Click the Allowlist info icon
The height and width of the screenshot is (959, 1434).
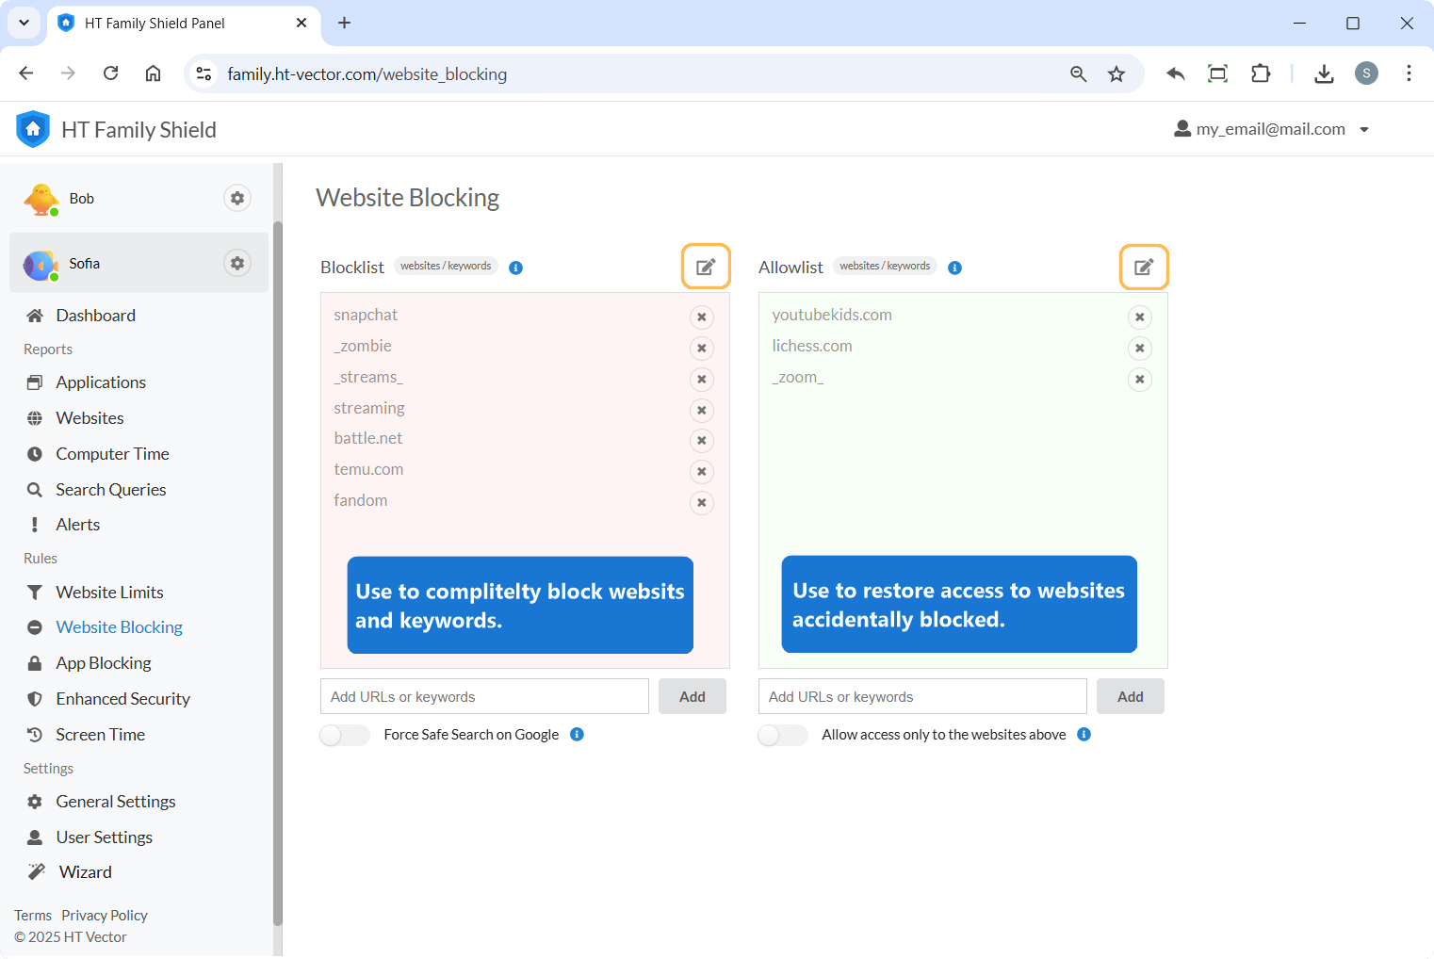[x=954, y=268]
